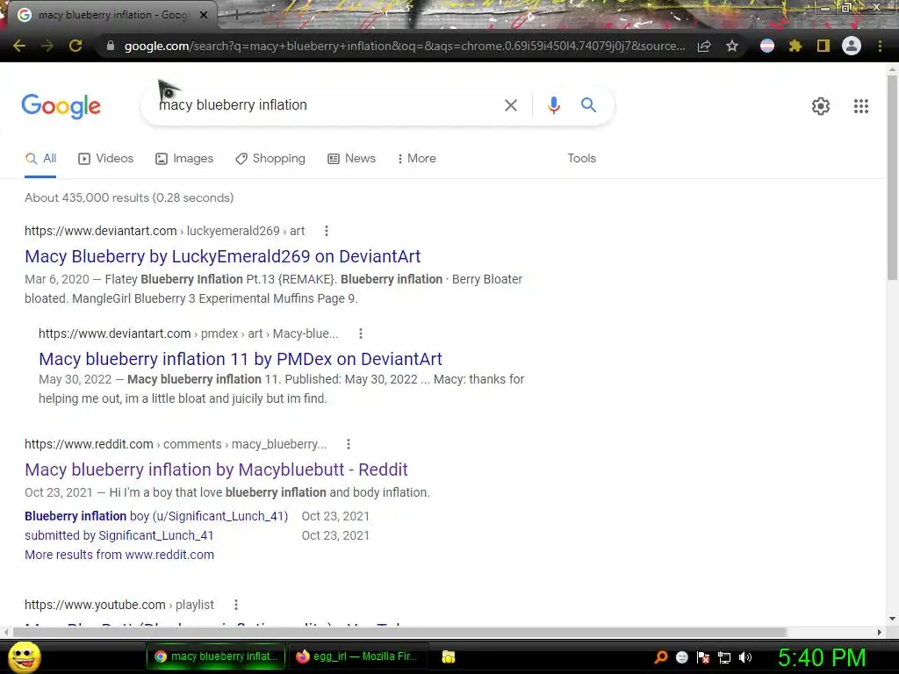Viewport: 899px width, 674px height.
Task: Switch to the Shopping tab
Action: [x=270, y=159]
